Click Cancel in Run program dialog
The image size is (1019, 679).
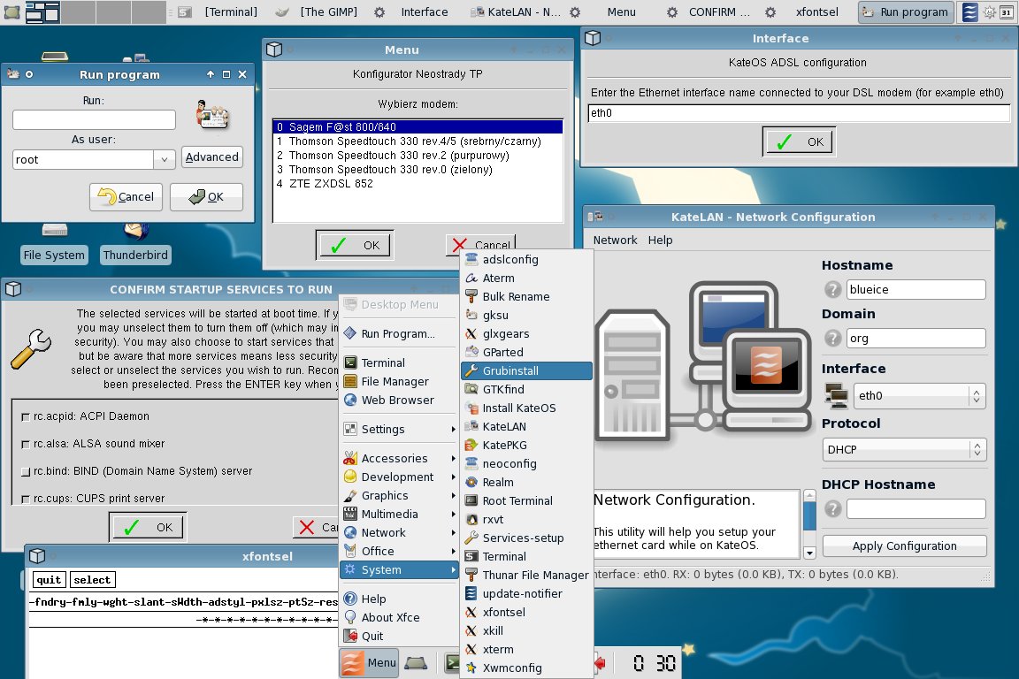[126, 197]
